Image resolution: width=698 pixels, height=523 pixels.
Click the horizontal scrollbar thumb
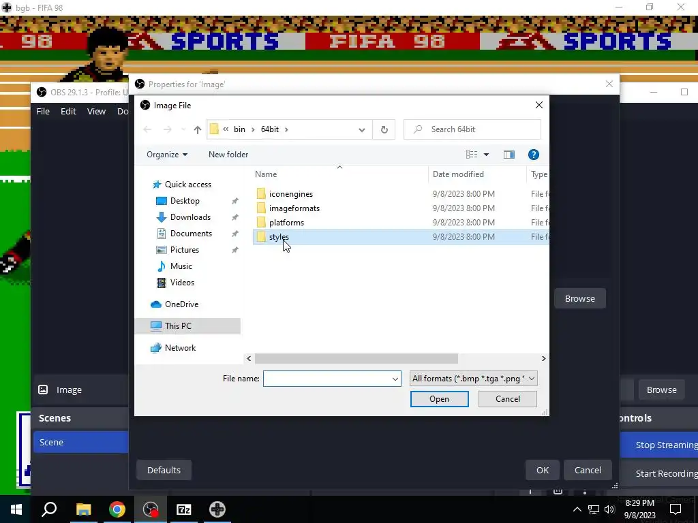click(x=356, y=358)
